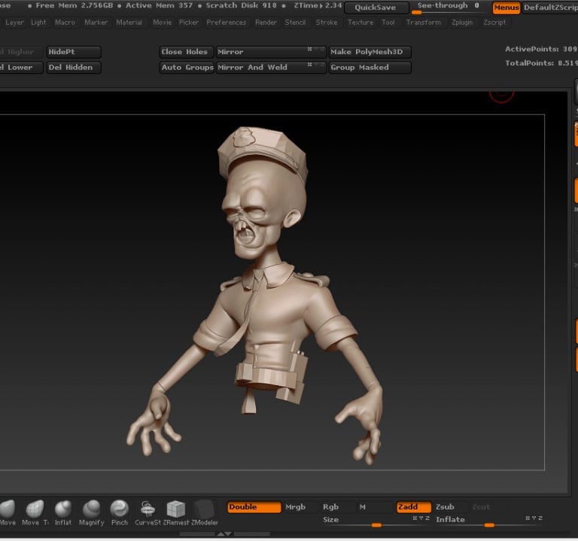Open the Preferences menu

pyautogui.click(x=226, y=23)
